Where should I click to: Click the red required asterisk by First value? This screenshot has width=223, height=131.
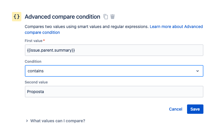pyautogui.click(x=44, y=40)
